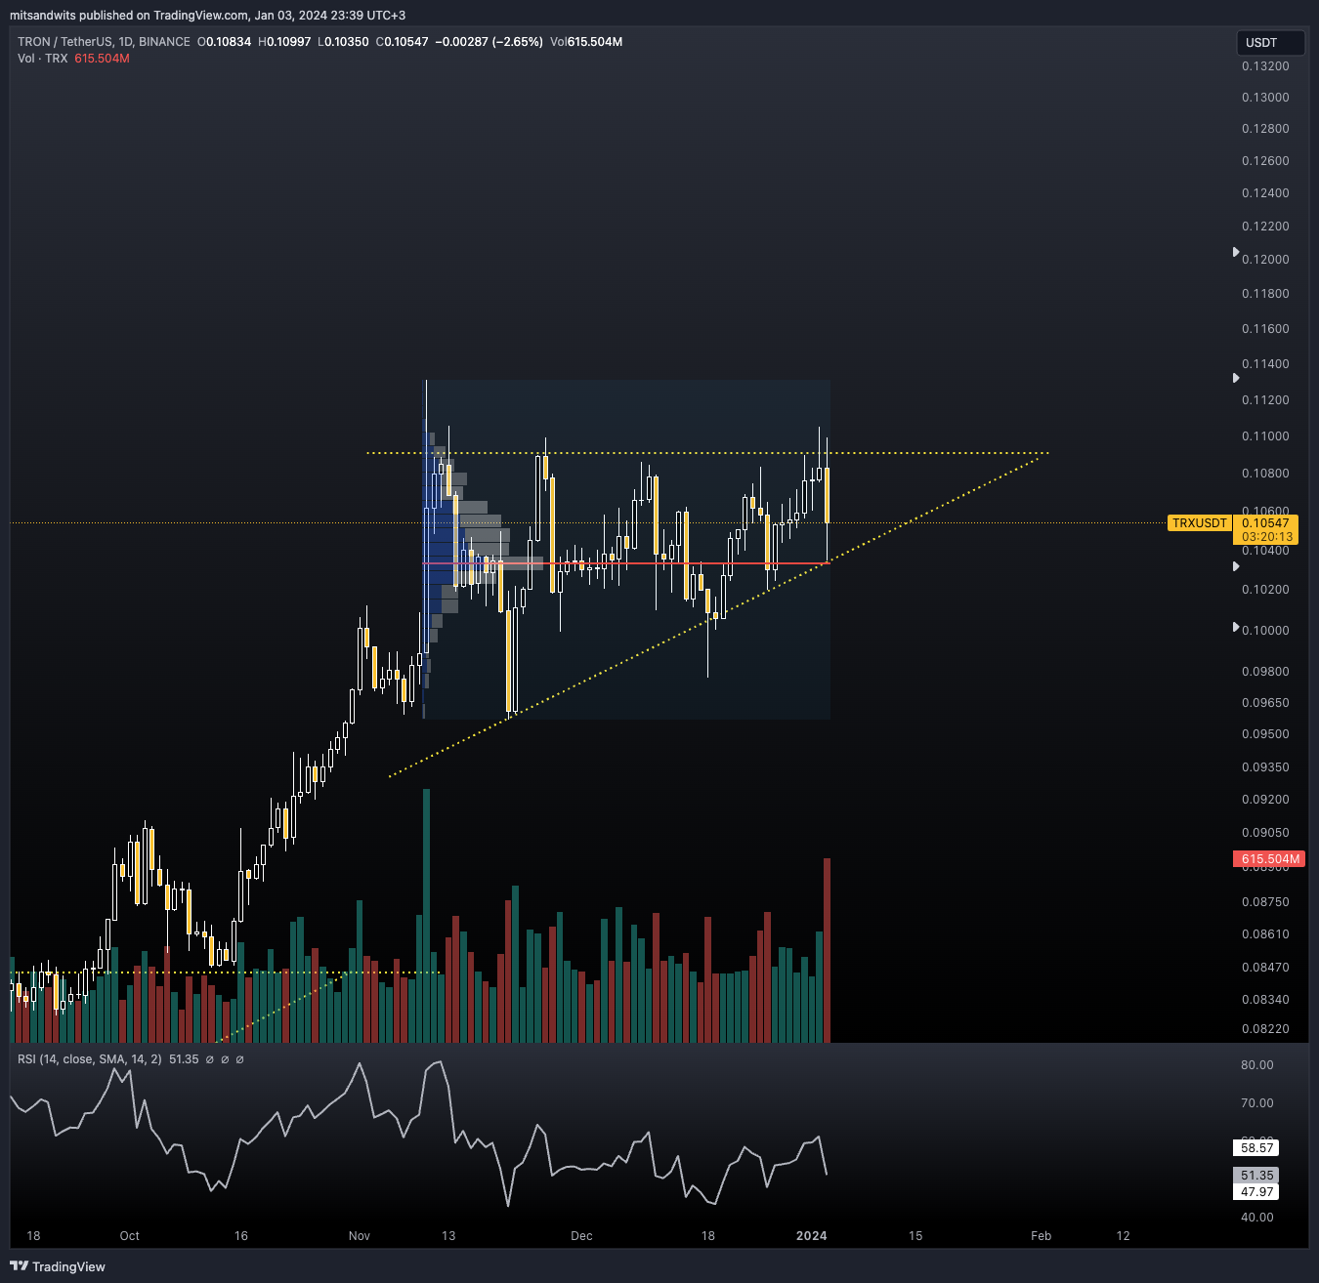Click the H0.10997 high value in header
This screenshot has width=1319, height=1283.
pyautogui.click(x=284, y=42)
